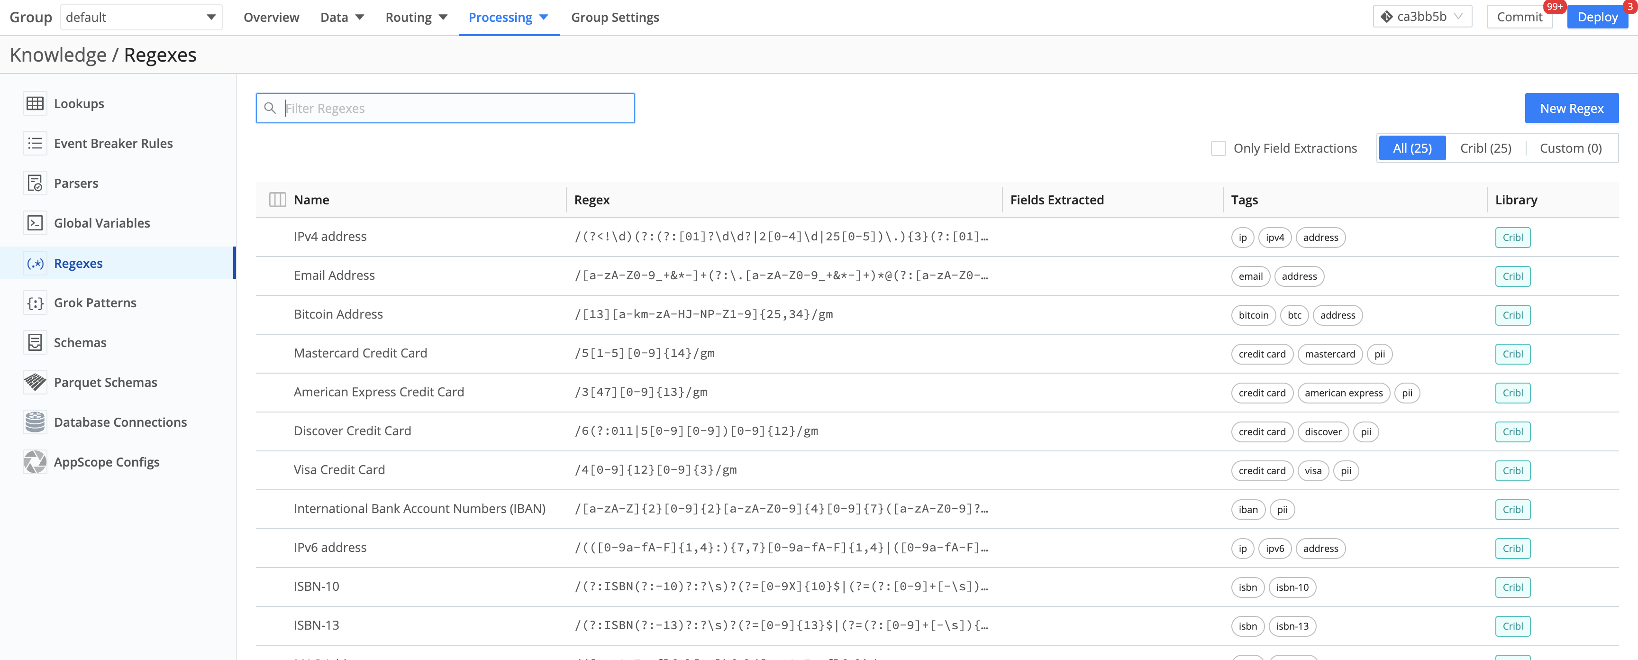The width and height of the screenshot is (1638, 660).
Task: Open the Lookups section
Action: 78,103
